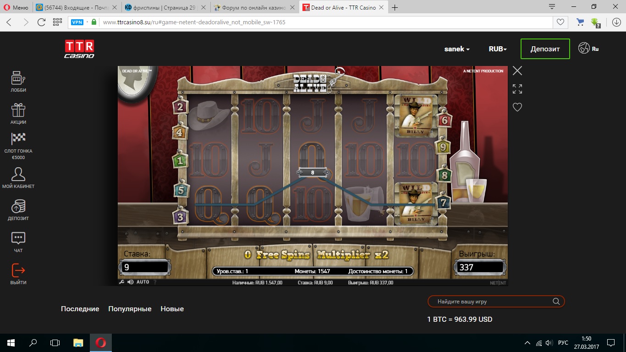Switch to the Входящие - Почта tab
The image size is (626, 352).
[76, 8]
